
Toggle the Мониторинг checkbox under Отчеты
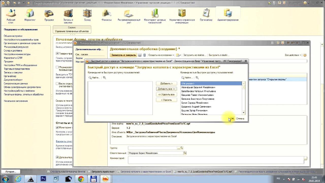(x=57, y=128)
